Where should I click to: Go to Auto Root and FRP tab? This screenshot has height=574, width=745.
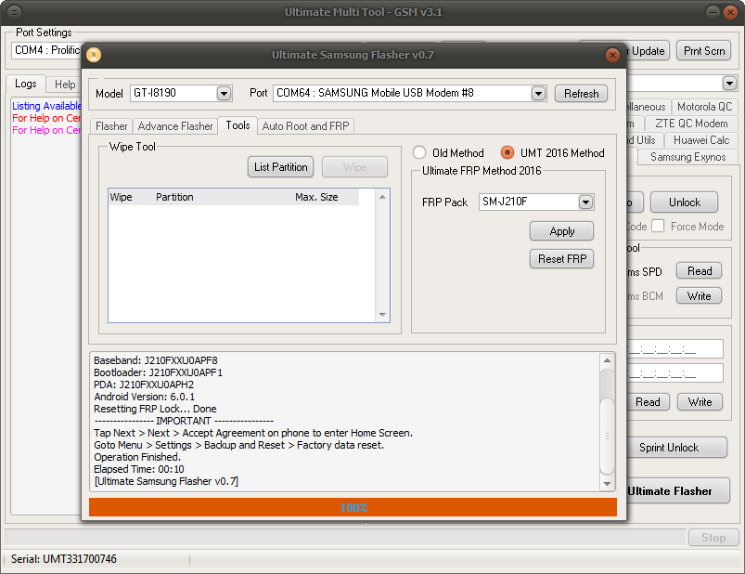(306, 126)
